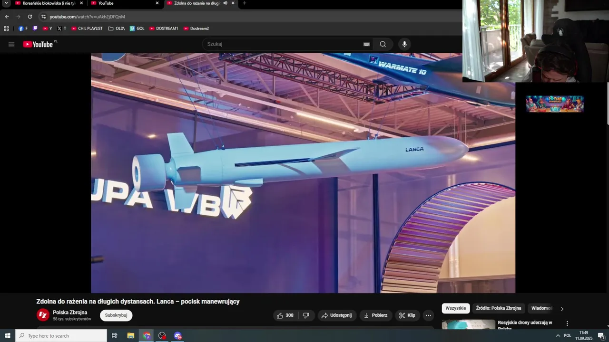Image resolution: width=609 pixels, height=342 pixels.
Task: Start voice search with microphone icon
Action: (404, 44)
